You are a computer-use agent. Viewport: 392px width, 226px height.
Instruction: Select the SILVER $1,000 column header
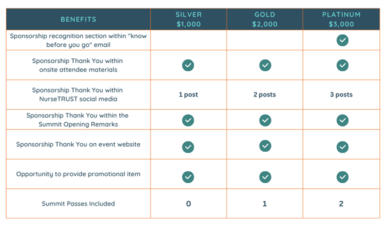point(189,19)
